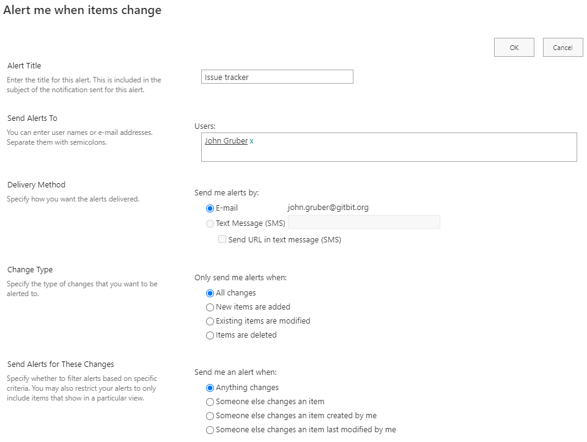Click the john.gruber@gitbit.org email text

coord(328,207)
